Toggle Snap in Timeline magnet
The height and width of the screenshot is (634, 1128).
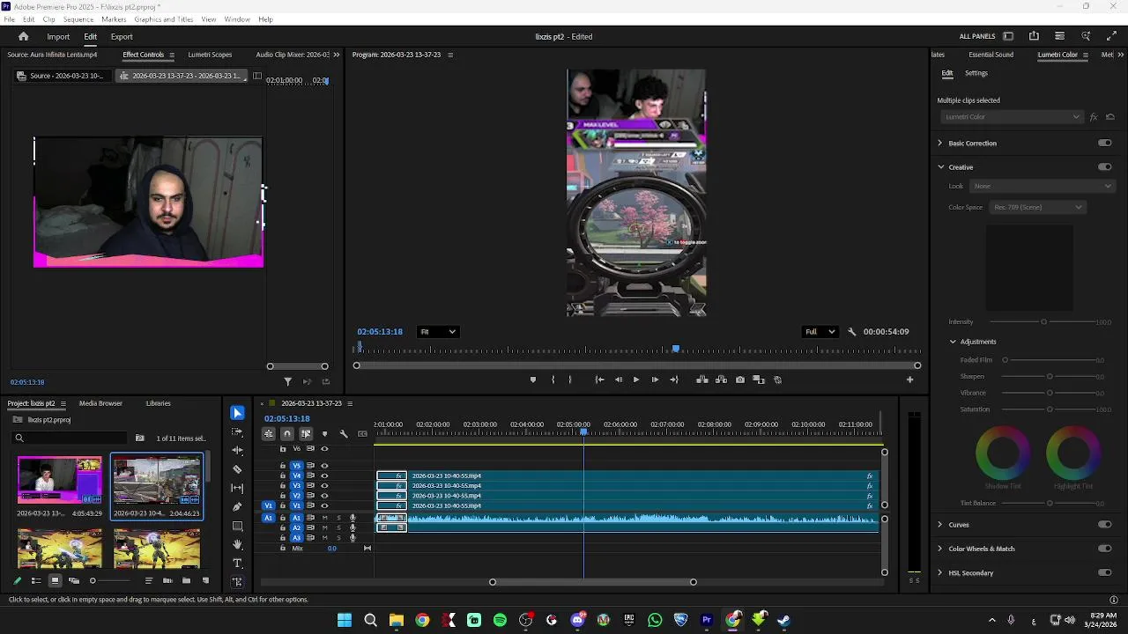[x=287, y=433]
